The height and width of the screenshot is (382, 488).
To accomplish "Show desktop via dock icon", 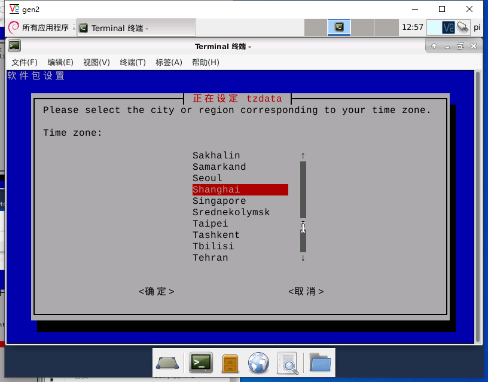I will coord(167,363).
